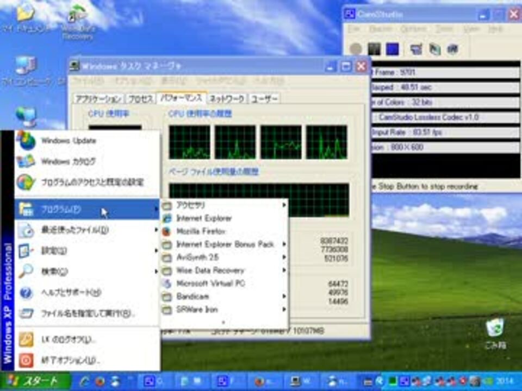Expand the プログラム(P) submenu arrow
The image size is (522, 391).
(x=156, y=209)
